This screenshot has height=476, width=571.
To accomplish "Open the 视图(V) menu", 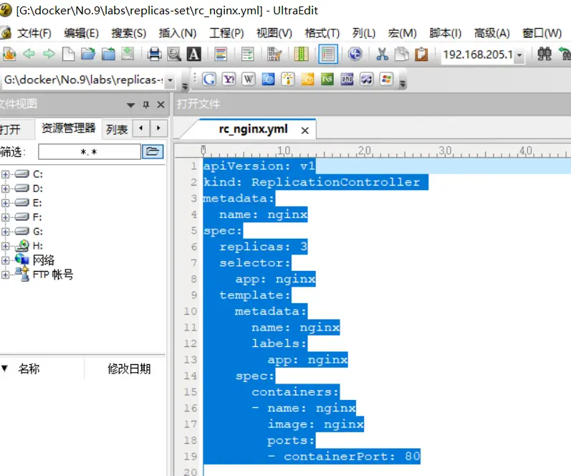I will pos(274,33).
